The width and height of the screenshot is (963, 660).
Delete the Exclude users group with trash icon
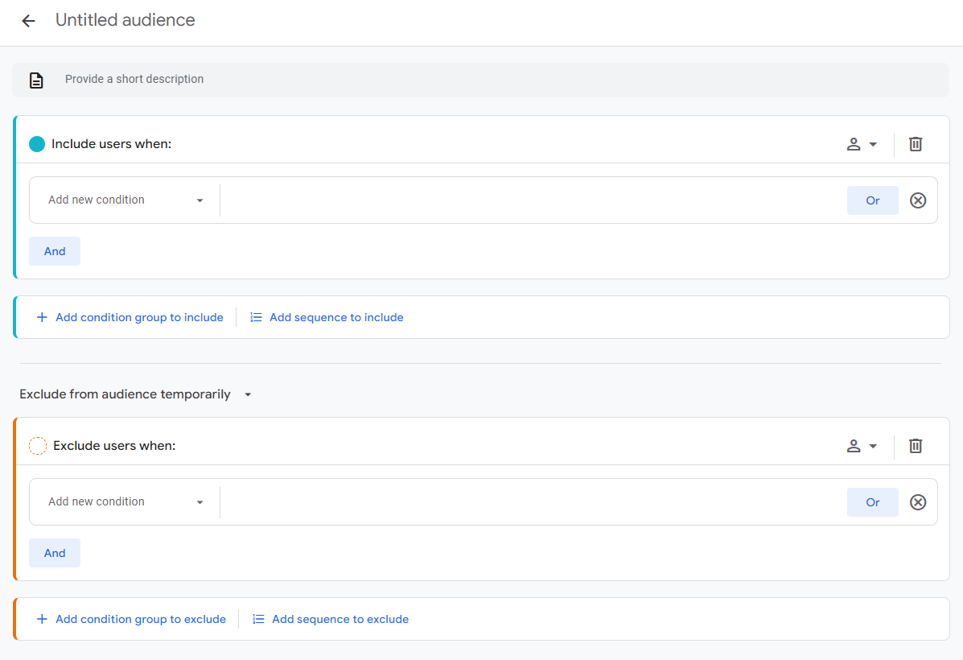(x=915, y=446)
